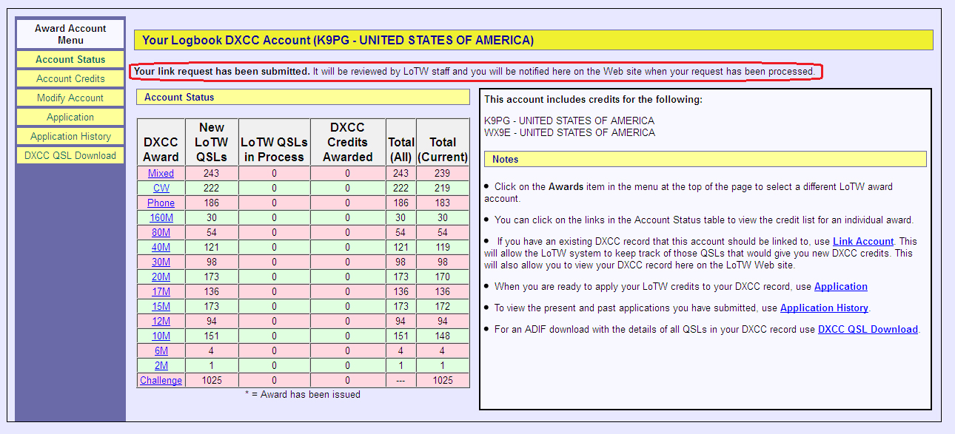Image resolution: width=955 pixels, height=434 pixels.
Task: Click DXCC QSL Download link in Notes
Action: [x=867, y=329]
